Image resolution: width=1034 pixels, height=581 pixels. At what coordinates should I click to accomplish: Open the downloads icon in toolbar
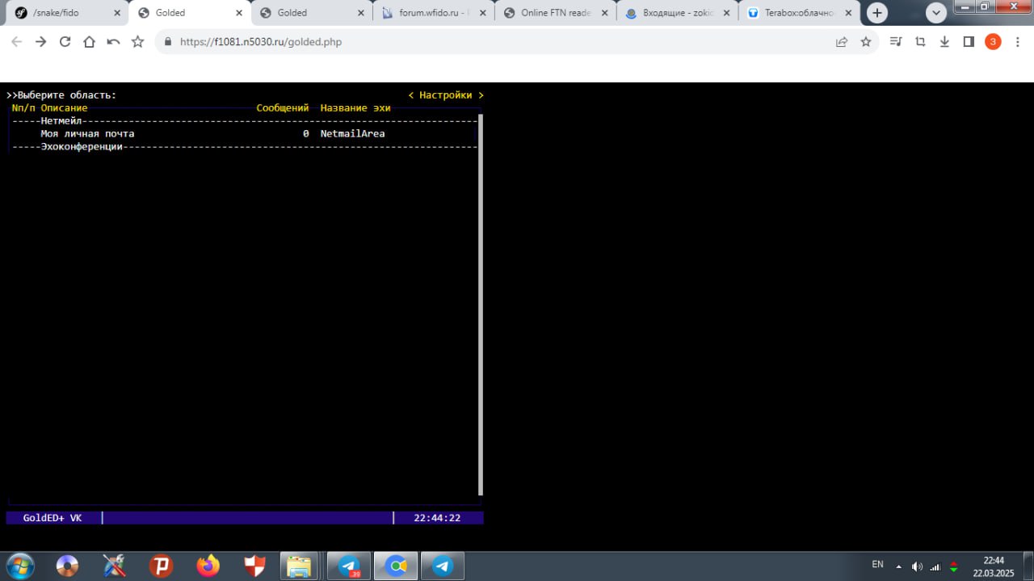point(944,42)
